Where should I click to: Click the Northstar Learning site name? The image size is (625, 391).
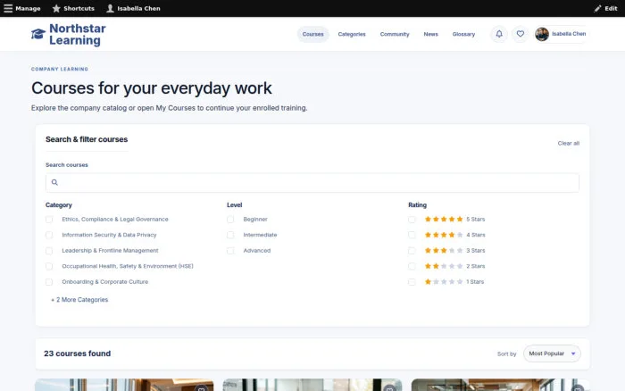78,34
